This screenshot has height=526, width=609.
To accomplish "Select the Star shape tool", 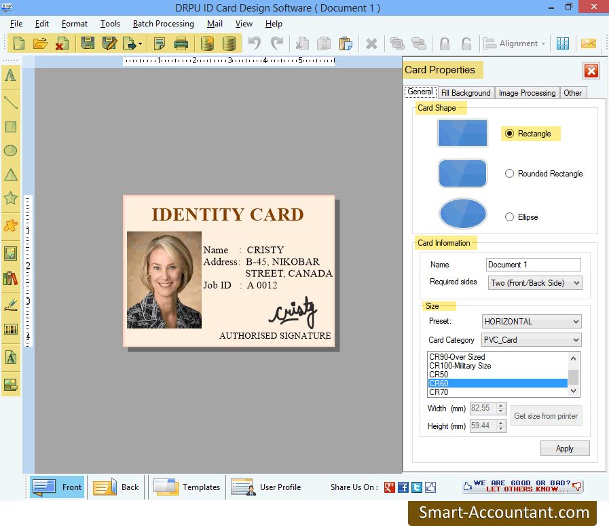I will tap(10, 198).
